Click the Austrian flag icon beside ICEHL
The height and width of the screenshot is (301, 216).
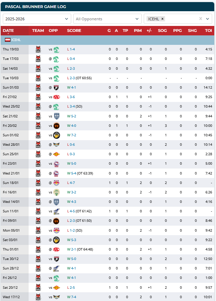8,40
